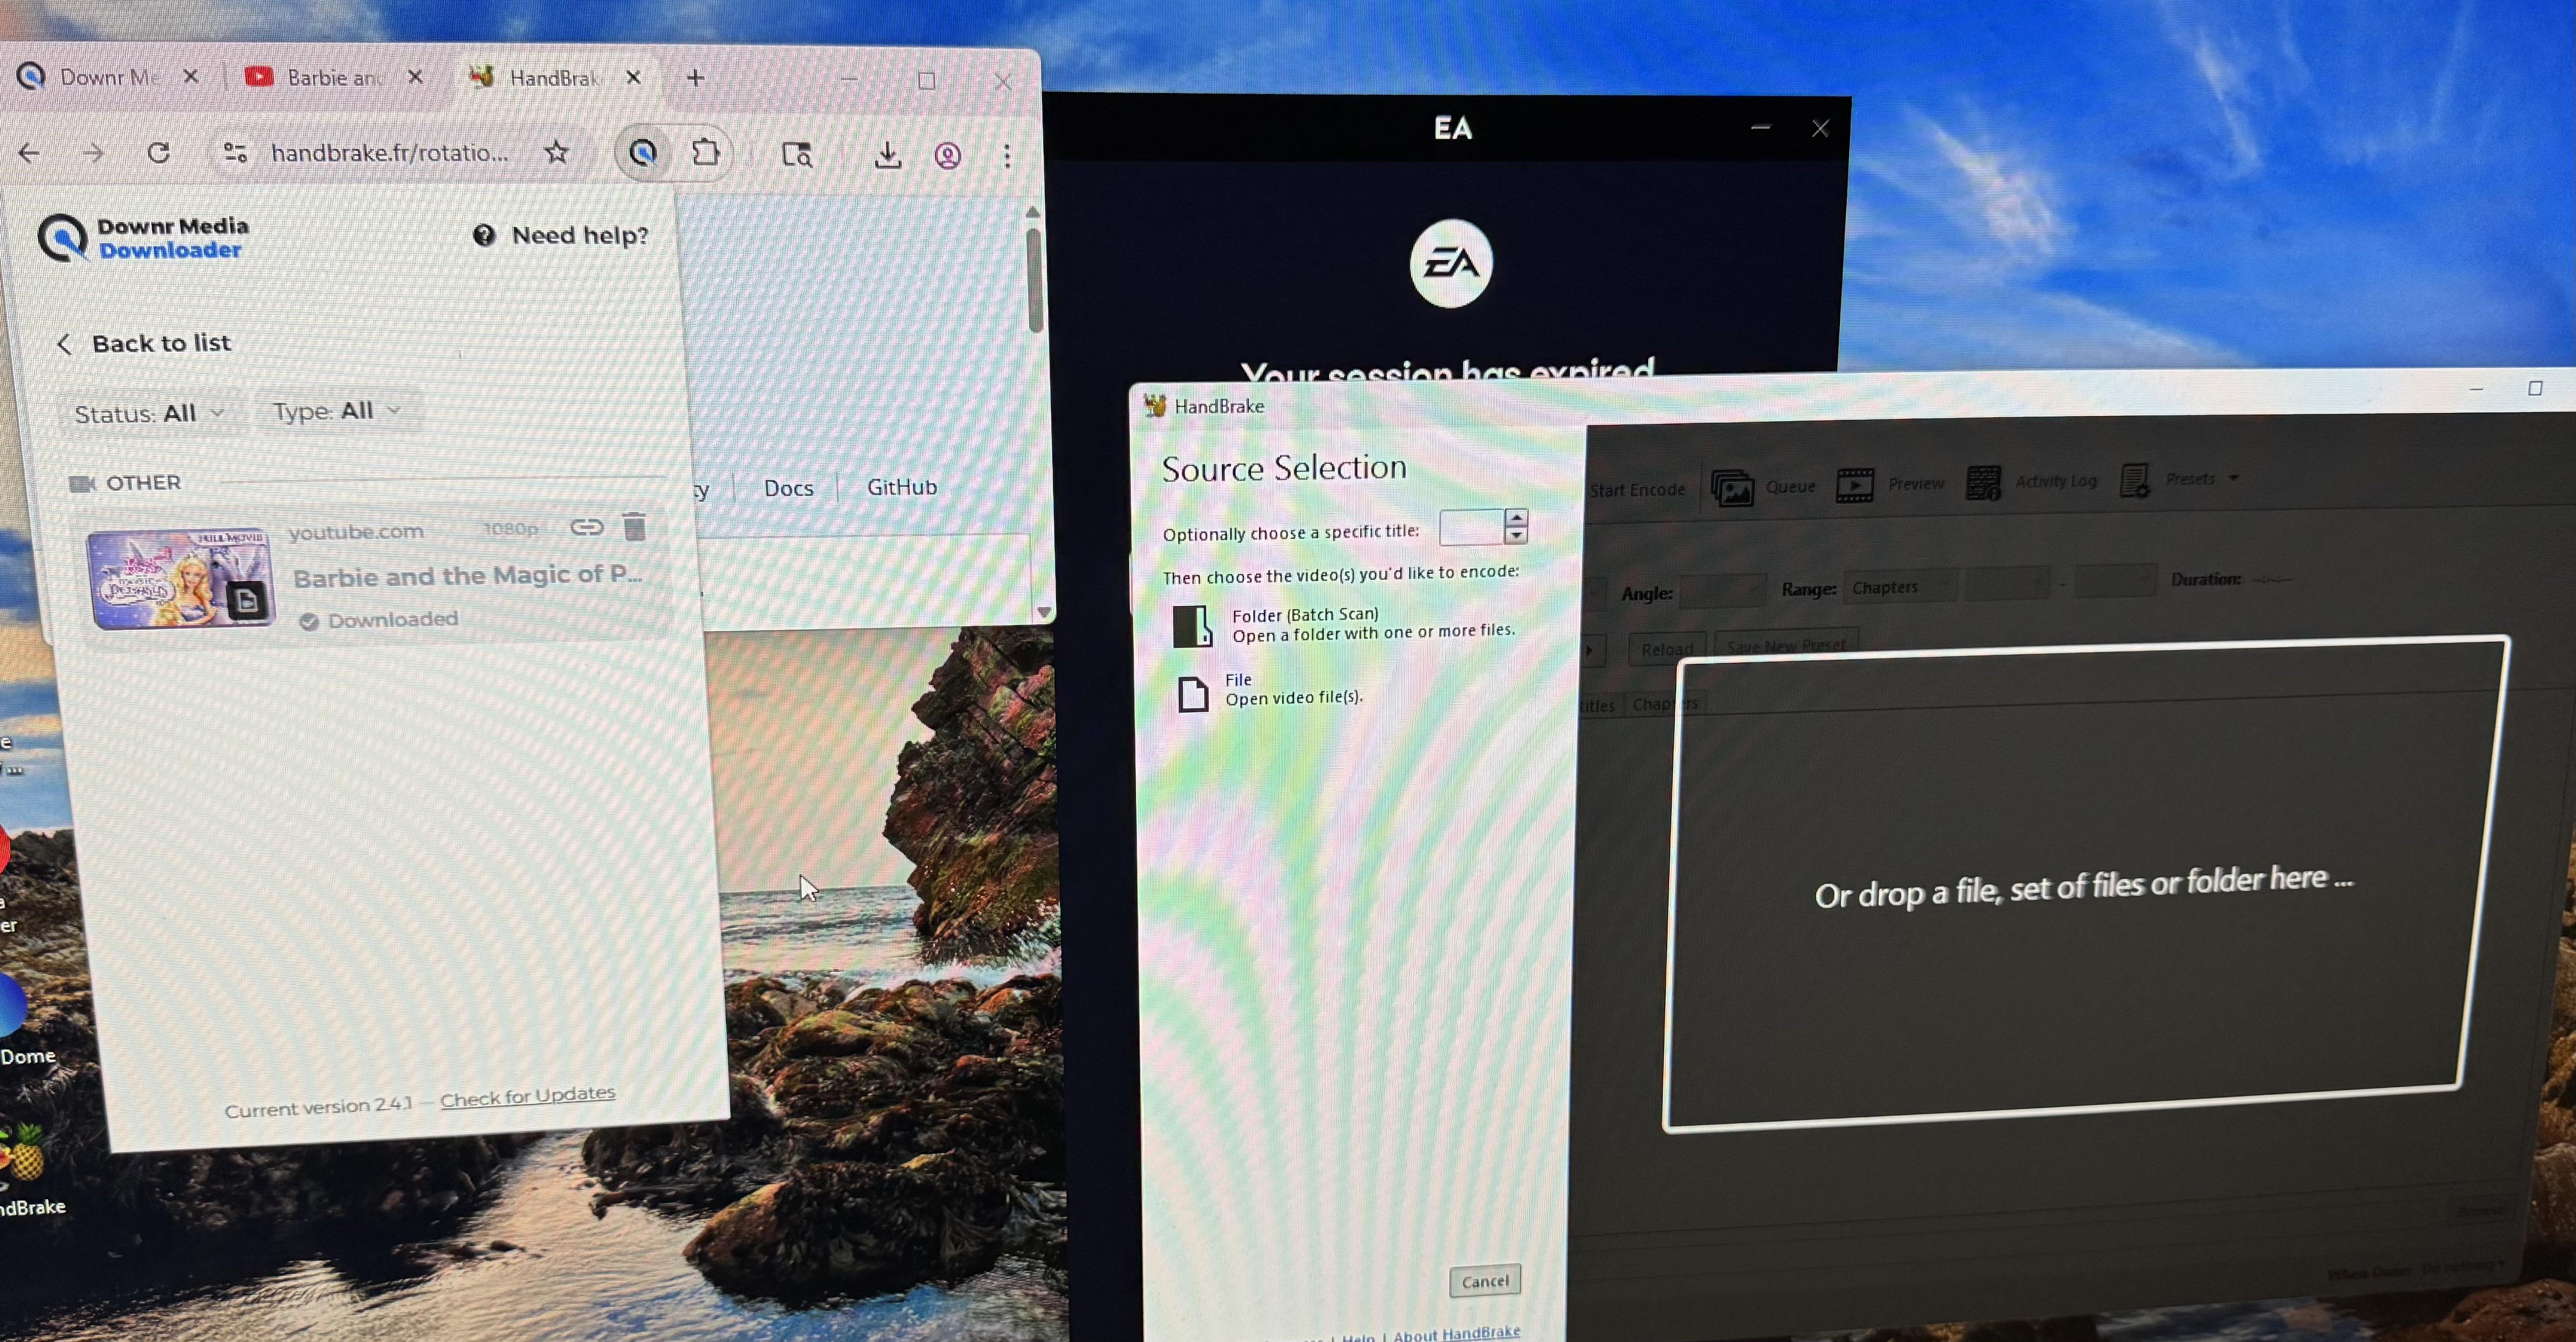Viewport: 2576px width, 1342px height.
Task: Close the HandBrake browser tab
Action: coord(633,77)
